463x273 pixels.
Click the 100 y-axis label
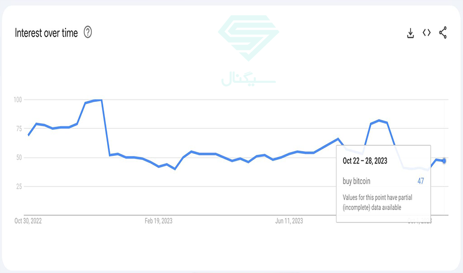click(x=18, y=99)
